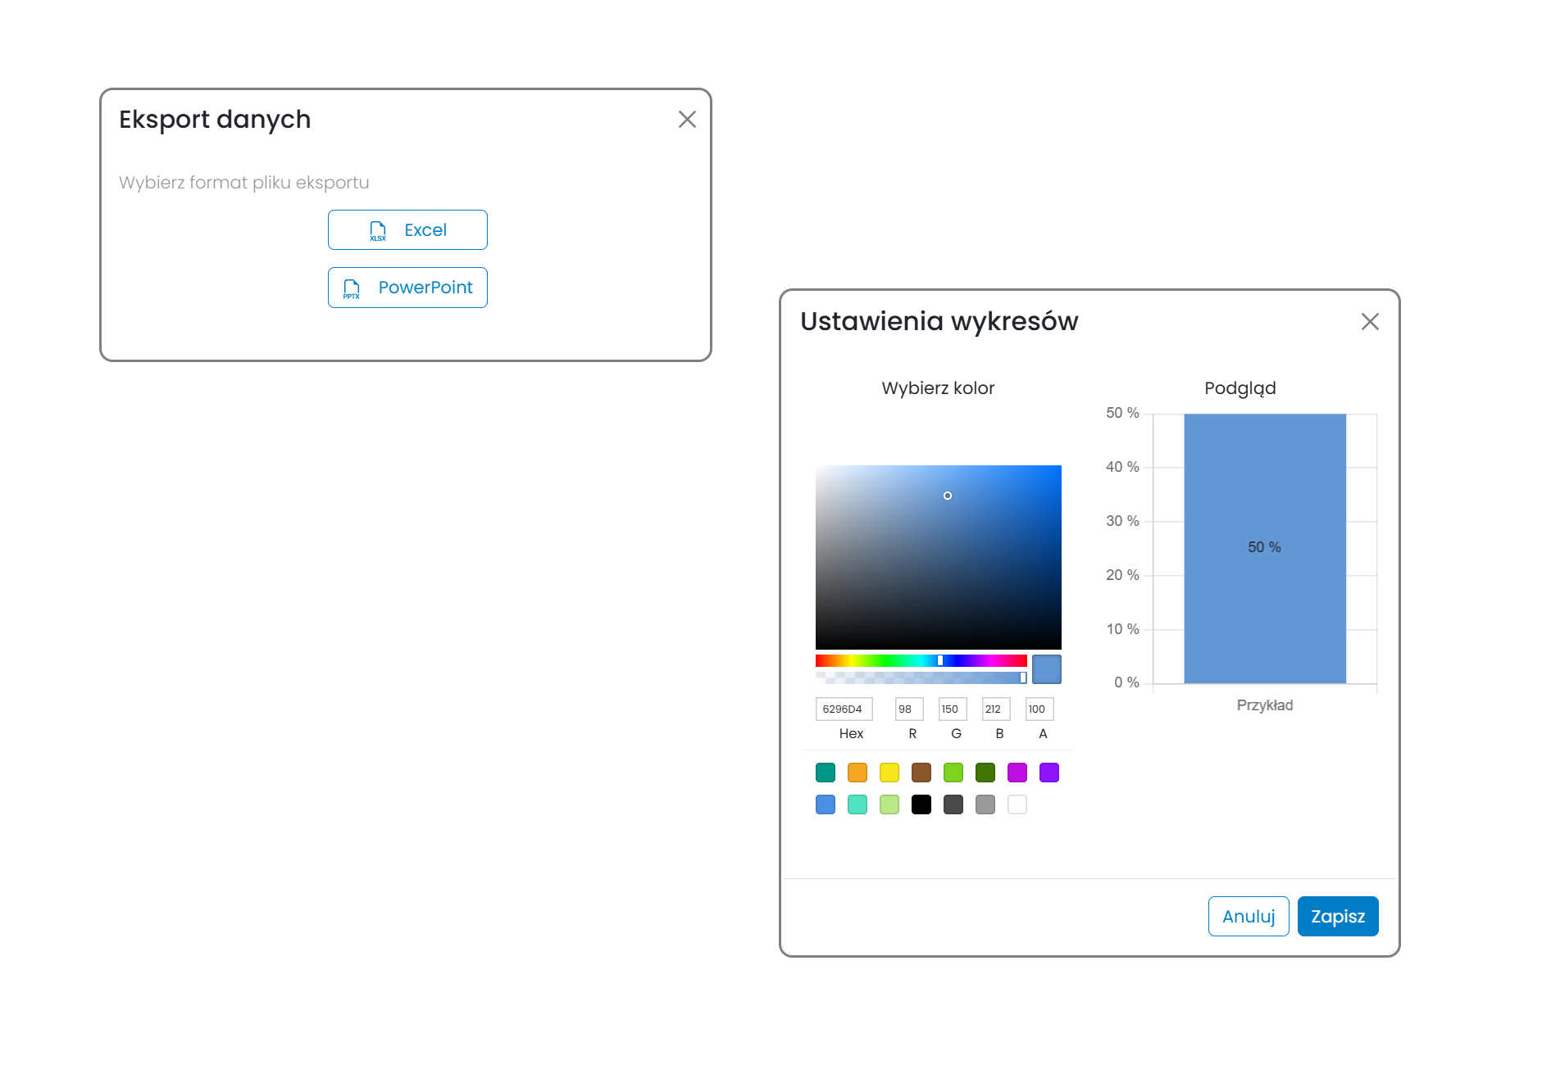Export data as PowerPoint file
This screenshot has height=1065, width=1542.
[x=407, y=288]
